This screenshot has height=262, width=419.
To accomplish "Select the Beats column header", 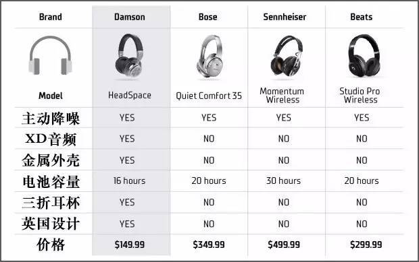I will (x=362, y=17).
